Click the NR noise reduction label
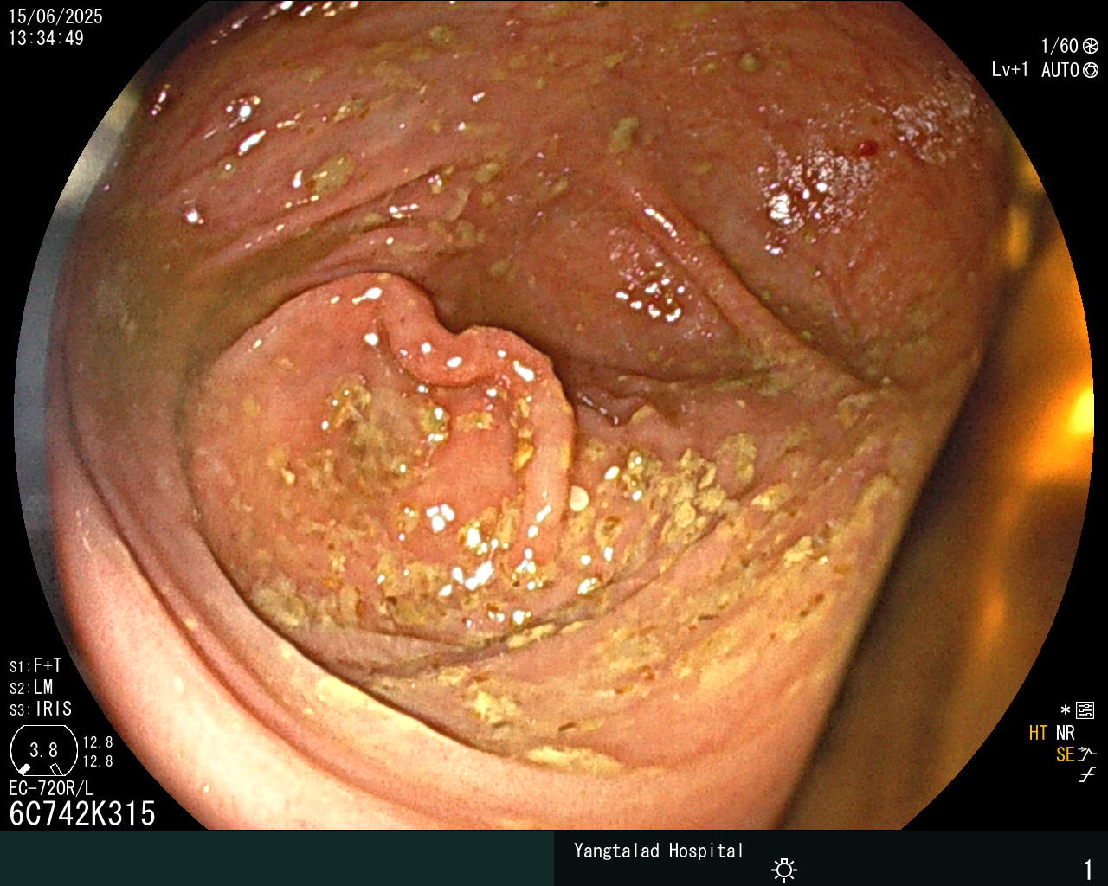 pos(1065,733)
